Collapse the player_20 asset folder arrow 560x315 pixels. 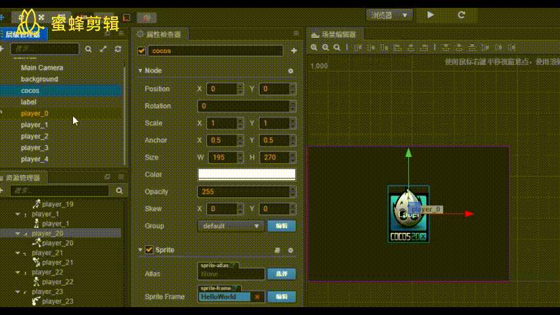[x=18, y=234]
